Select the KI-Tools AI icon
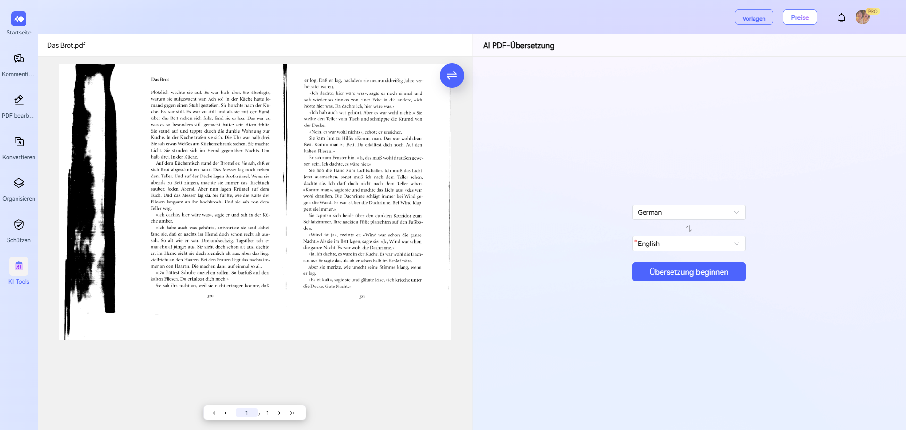Screen dimensions: 906x430 [x=19, y=266]
